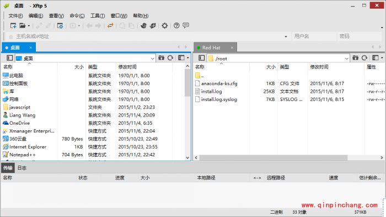This screenshot has width=386, height=217.
Task: Click the 用户名 username field
Action: 314,36
